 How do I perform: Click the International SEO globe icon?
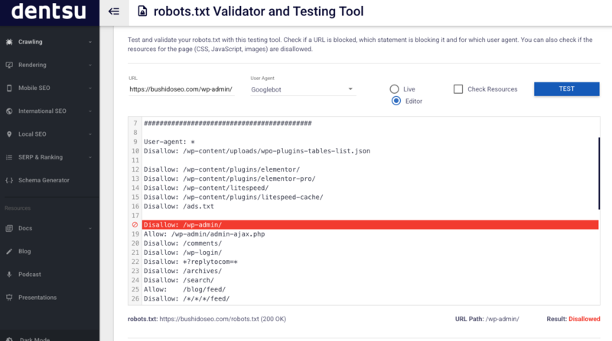pyautogui.click(x=9, y=111)
